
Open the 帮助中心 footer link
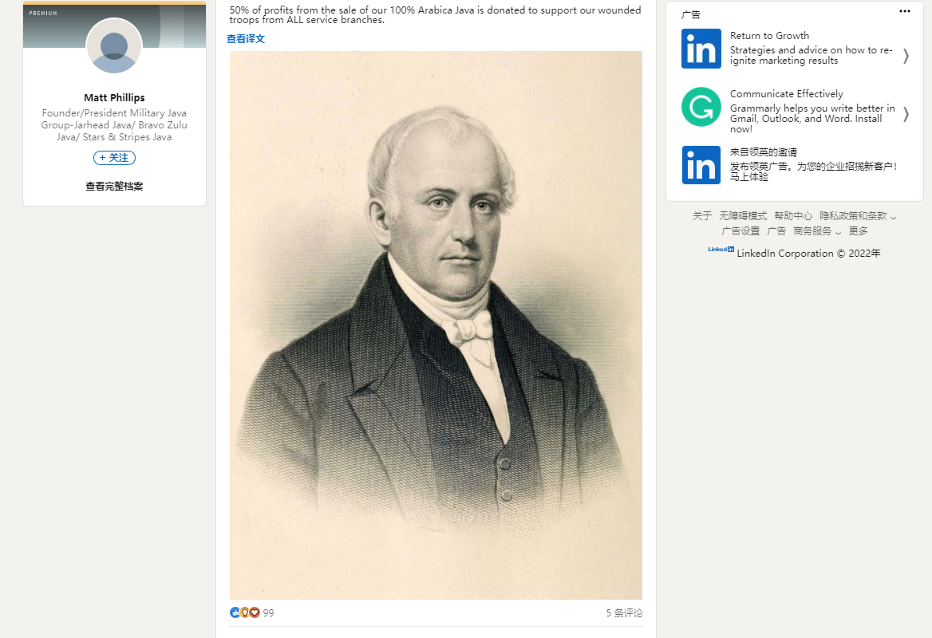tap(793, 215)
